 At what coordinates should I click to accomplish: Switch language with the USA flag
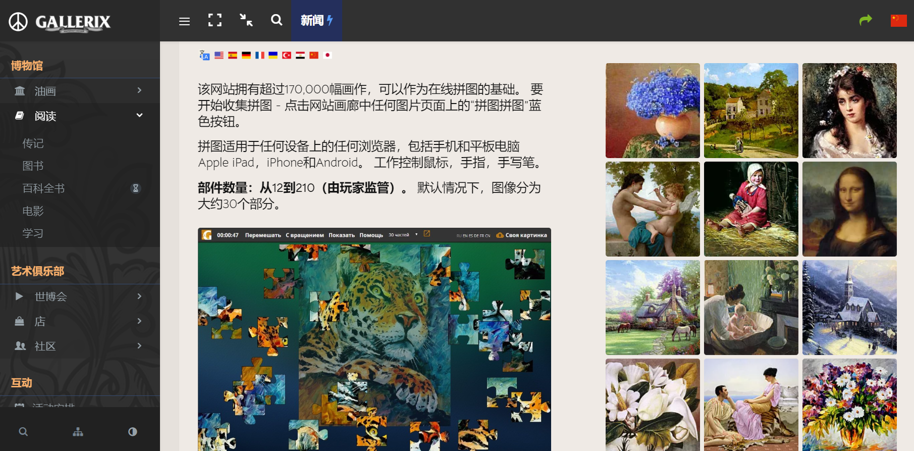tap(219, 55)
